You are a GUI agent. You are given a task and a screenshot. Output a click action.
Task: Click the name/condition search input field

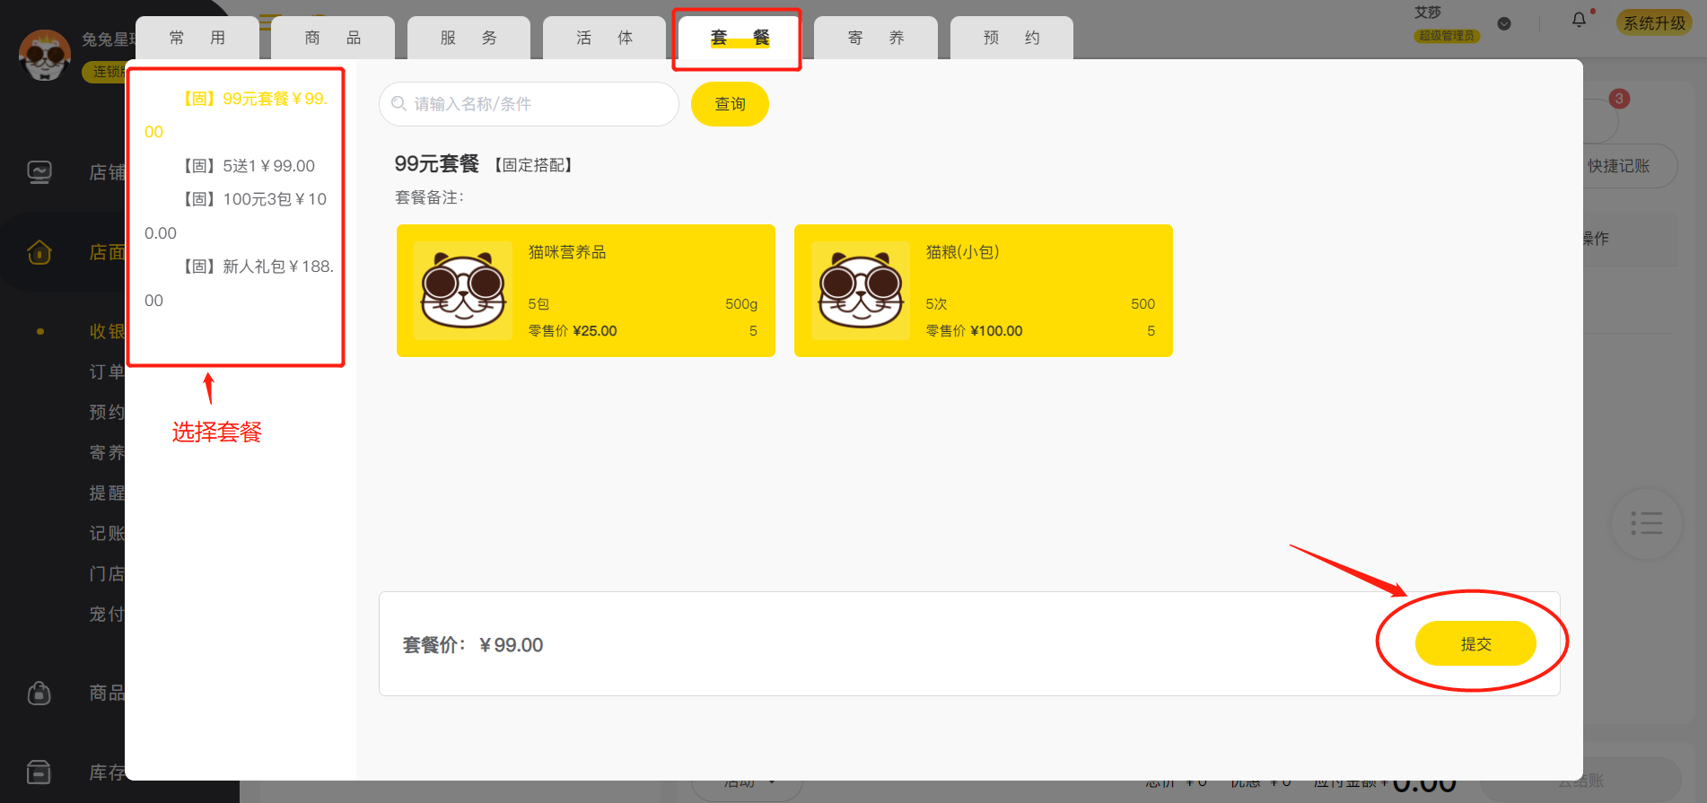pyautogui.click(x=529, y=104)
